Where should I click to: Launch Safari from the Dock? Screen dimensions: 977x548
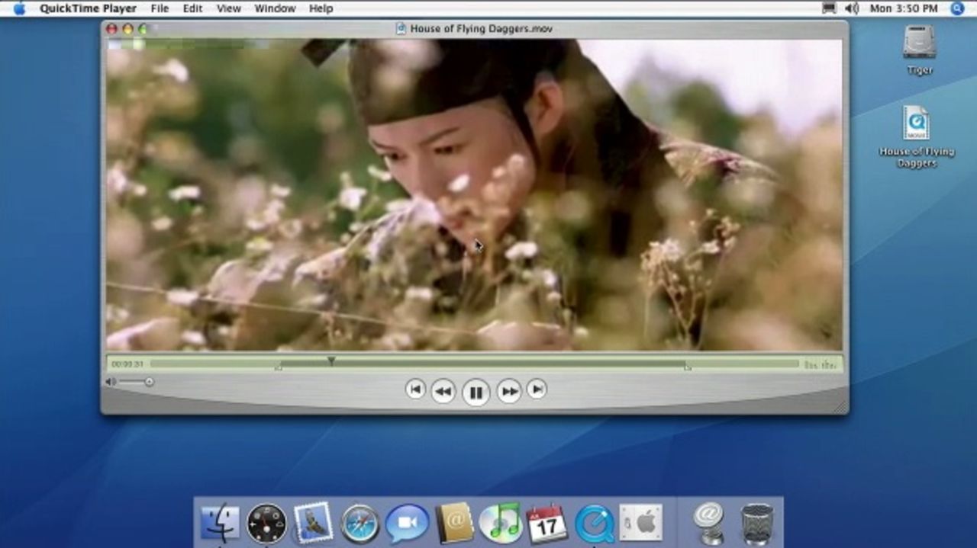(x=360, y=524)
